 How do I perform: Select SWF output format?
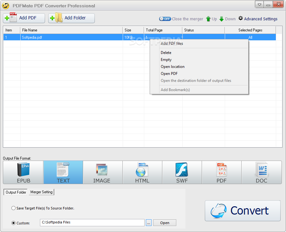coord(182,172)
